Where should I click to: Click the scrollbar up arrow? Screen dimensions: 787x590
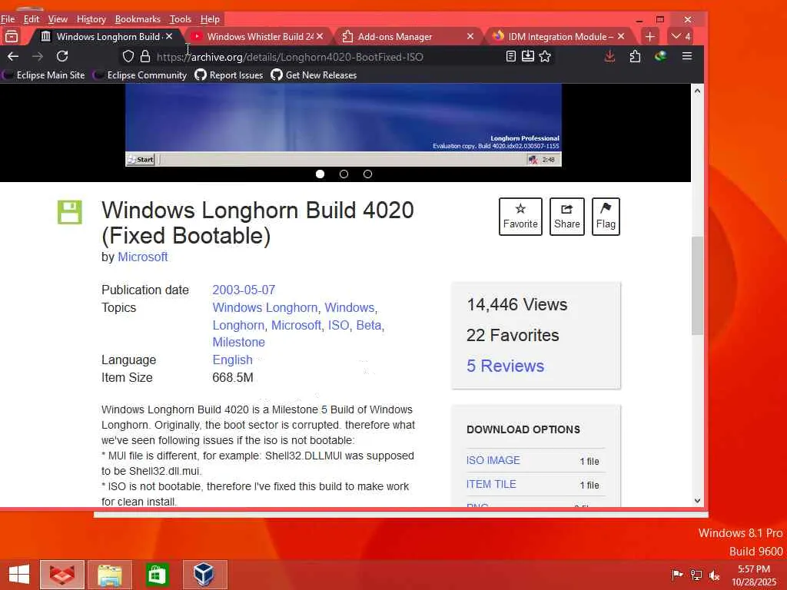[697, 91]
